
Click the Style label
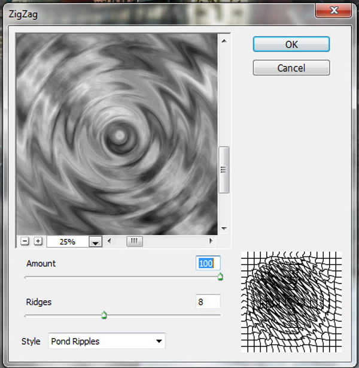click(x=31, y=341)
